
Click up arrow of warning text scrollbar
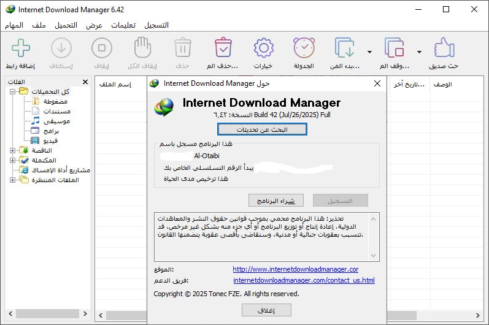pyautogui.click(x=373, y=219)
